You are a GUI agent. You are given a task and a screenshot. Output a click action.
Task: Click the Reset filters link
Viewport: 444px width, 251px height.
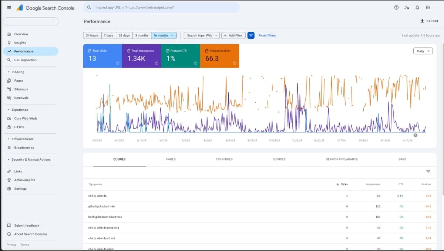tap(267, 35)
